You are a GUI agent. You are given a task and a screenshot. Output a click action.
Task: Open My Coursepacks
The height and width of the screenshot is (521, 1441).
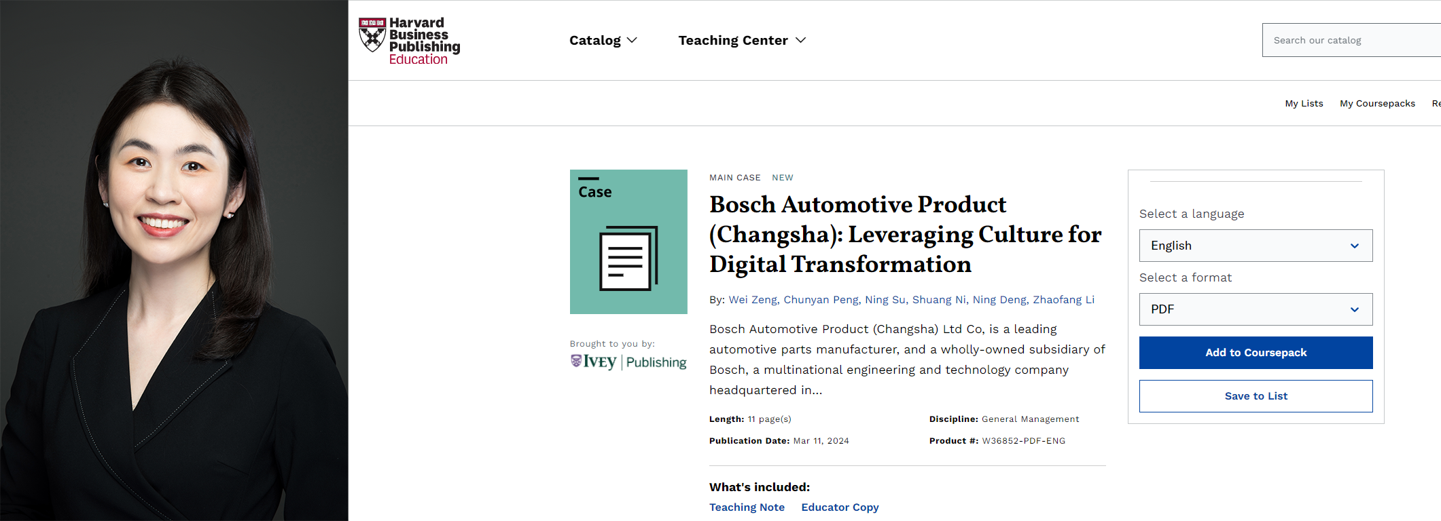(x=1377, y=103)
